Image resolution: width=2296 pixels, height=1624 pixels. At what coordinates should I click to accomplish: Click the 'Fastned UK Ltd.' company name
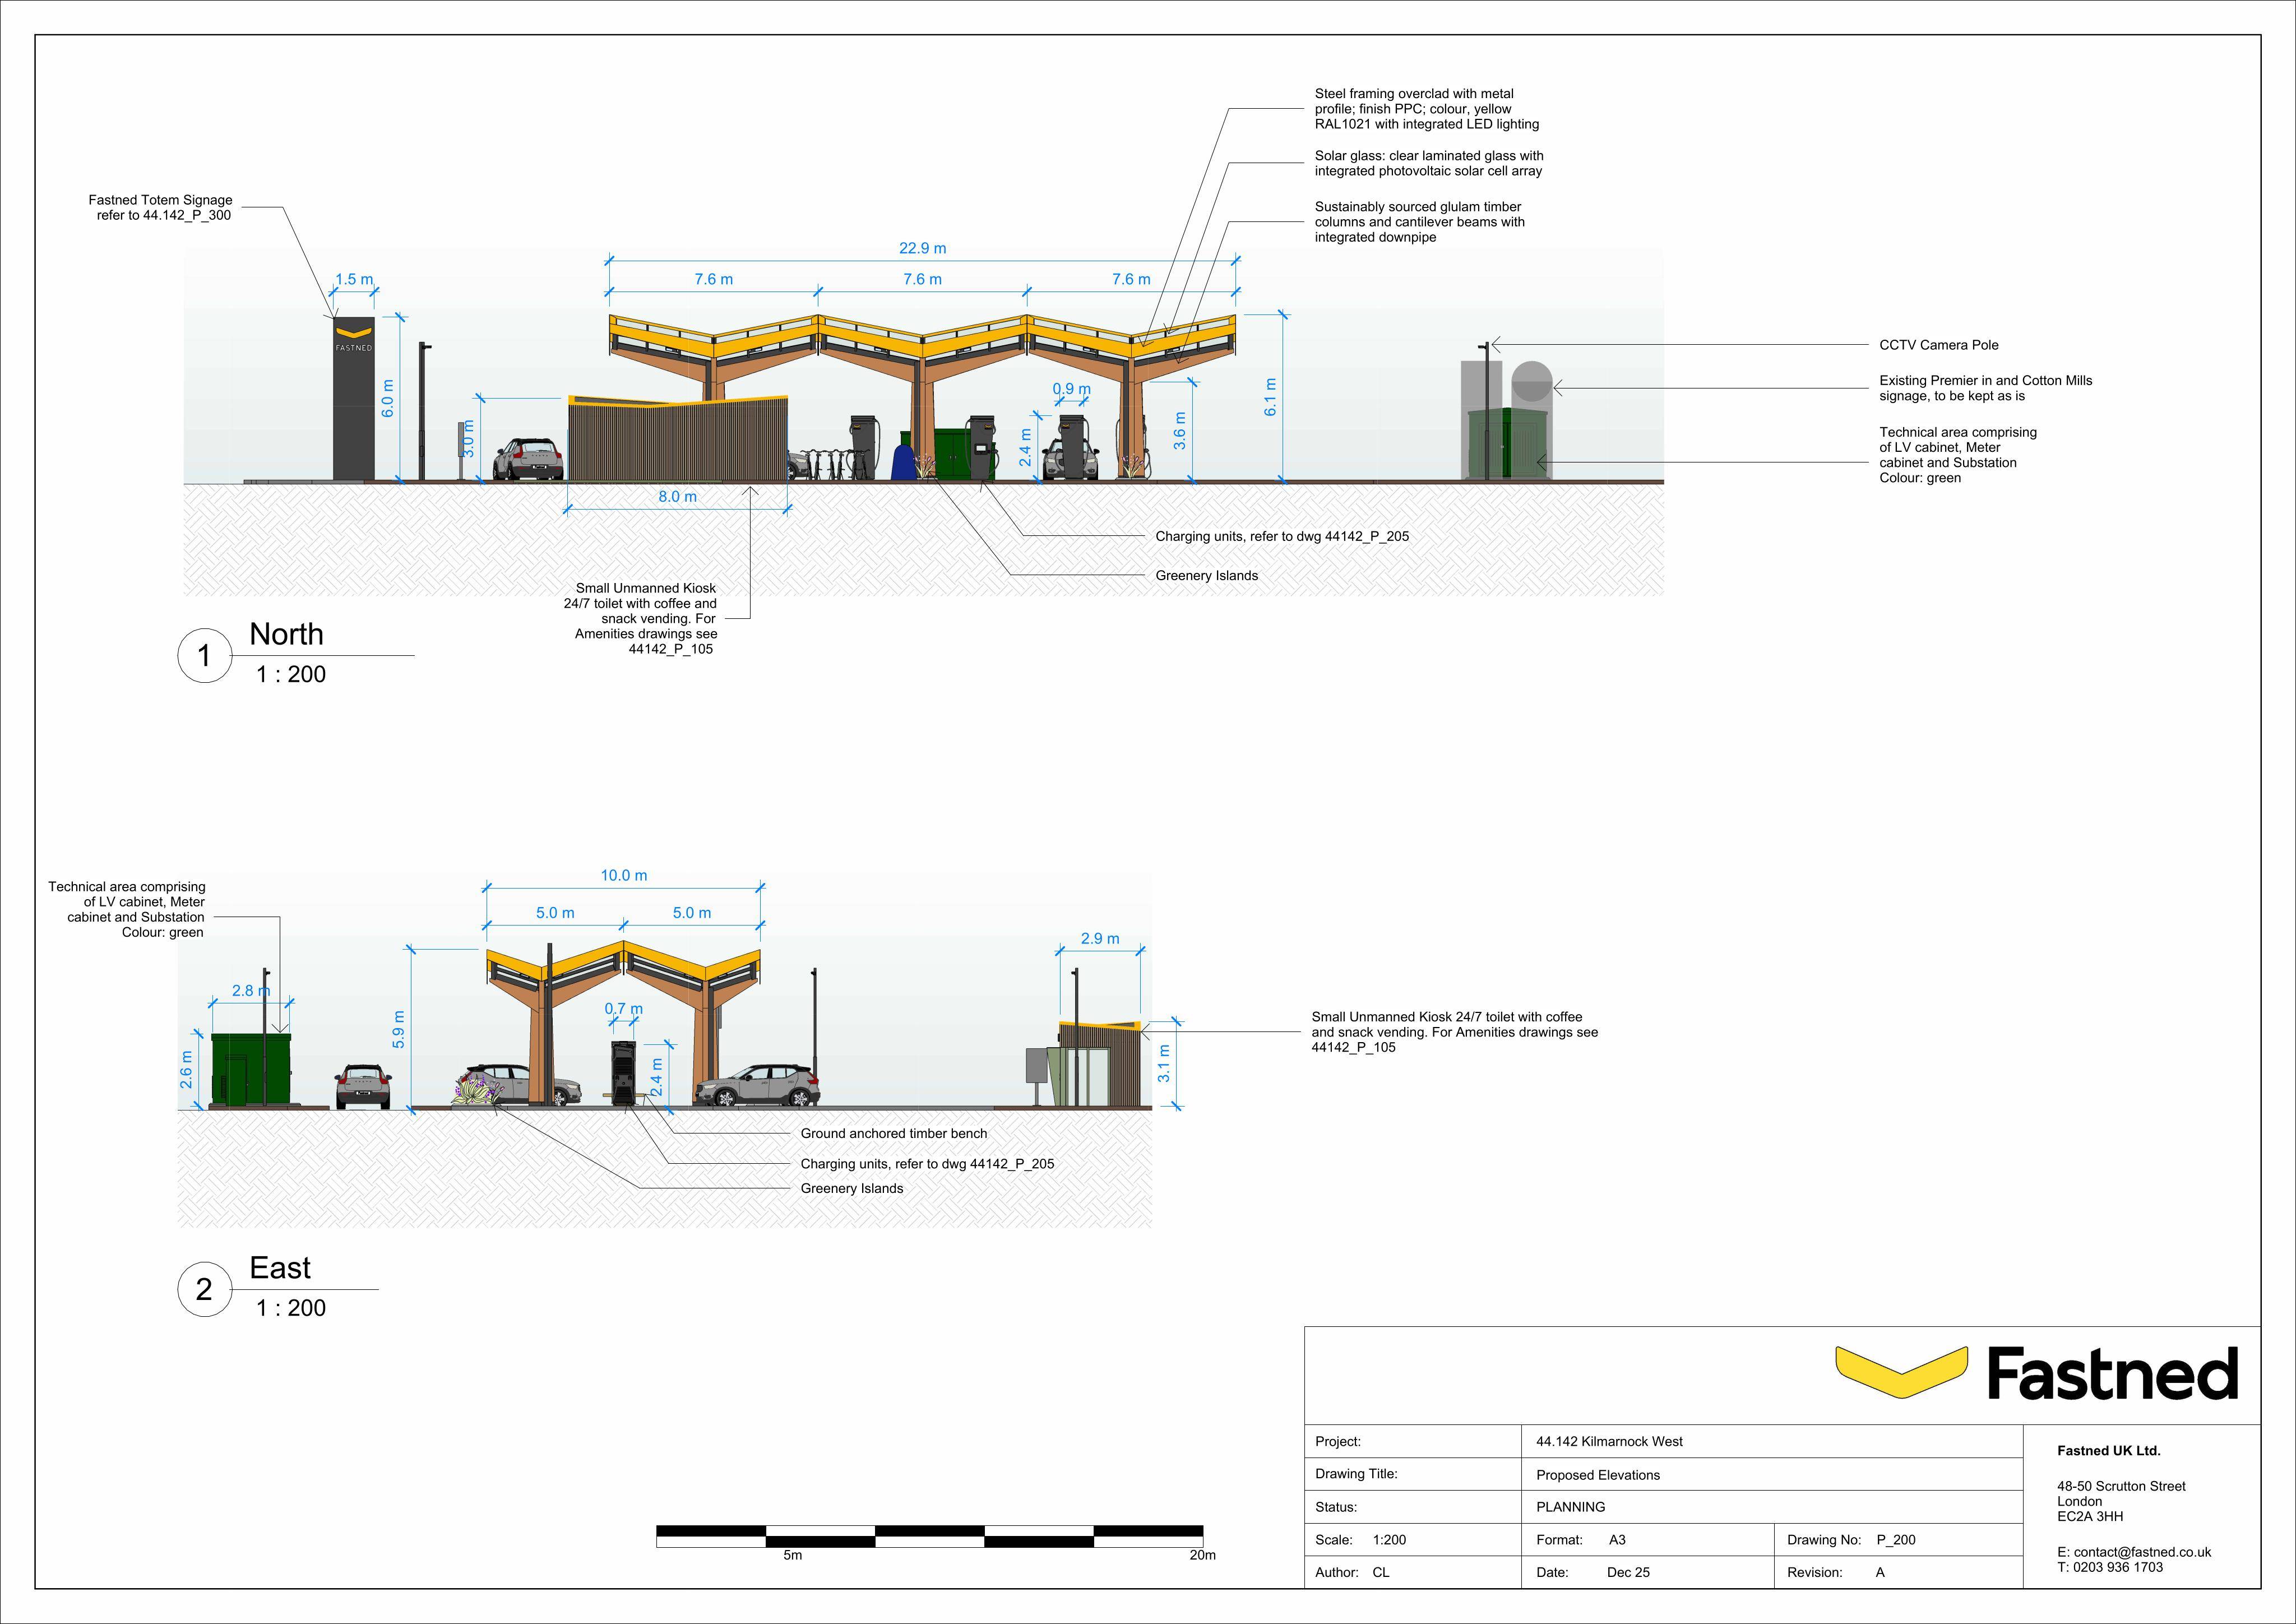click(2108, 1450)
